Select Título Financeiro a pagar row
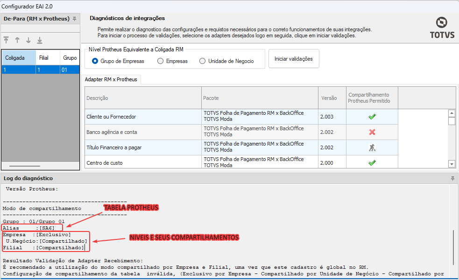The width and height of the screenshot is (459, 280). pos(241,147)
